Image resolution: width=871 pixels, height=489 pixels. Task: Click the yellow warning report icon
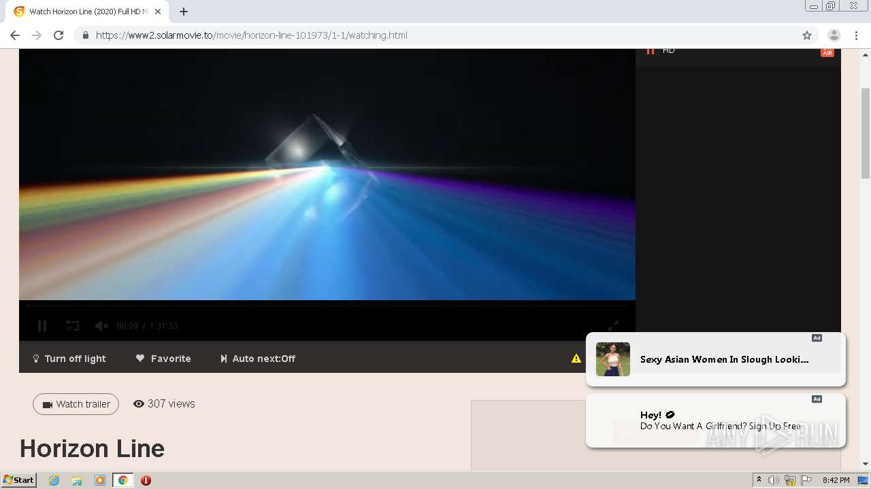[x=576, y=359]
